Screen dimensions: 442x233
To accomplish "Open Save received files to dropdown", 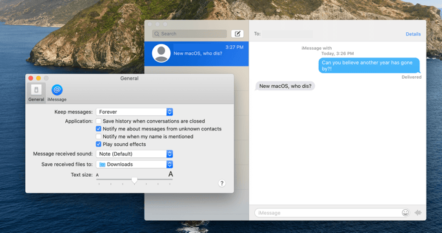I will tap(134, 165).
